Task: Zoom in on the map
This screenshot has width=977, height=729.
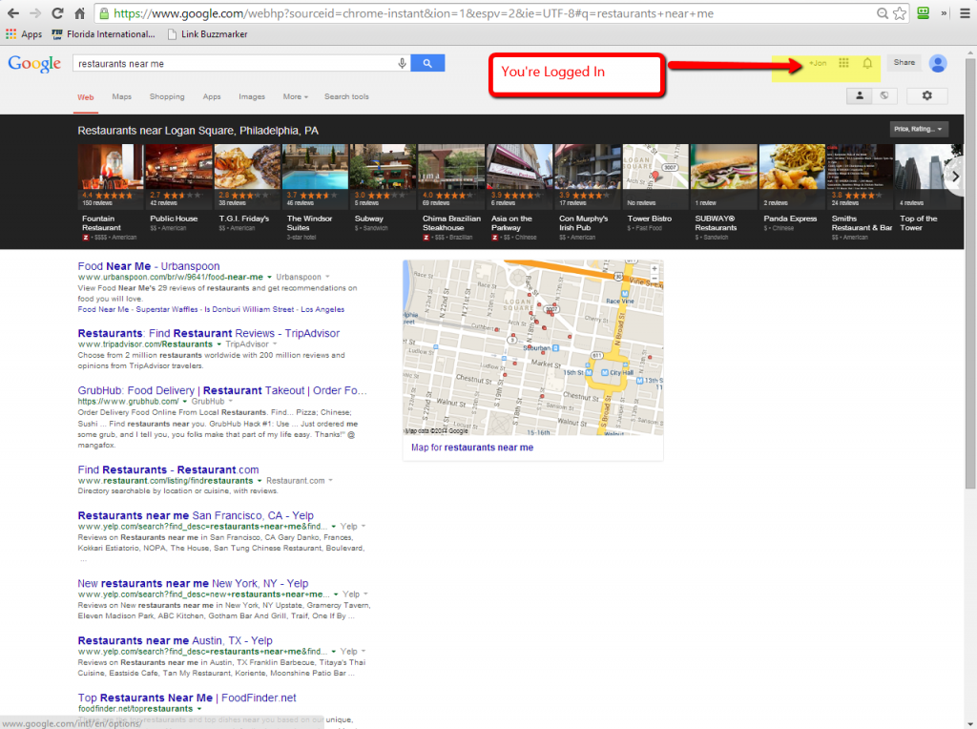Action: [x=655, y=268]
